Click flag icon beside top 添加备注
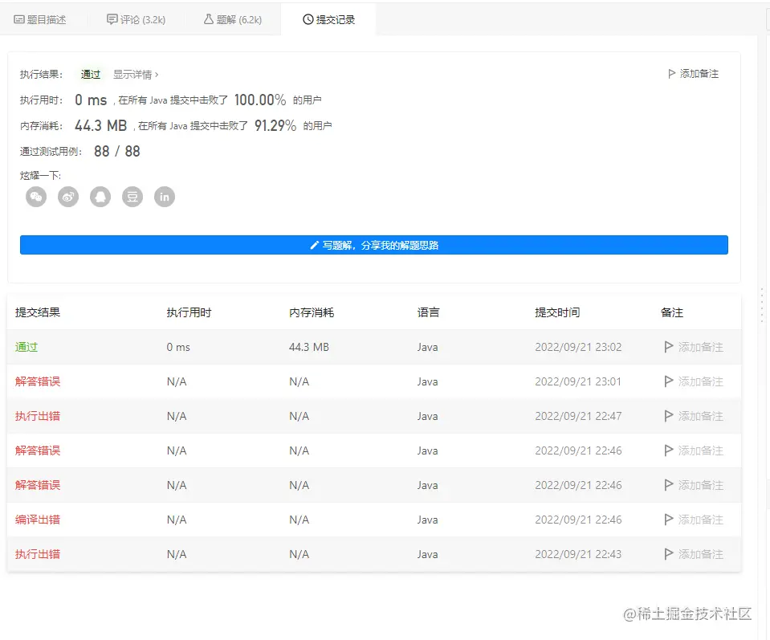The height and width of the screenshot is (640, 770). (671, 74)
